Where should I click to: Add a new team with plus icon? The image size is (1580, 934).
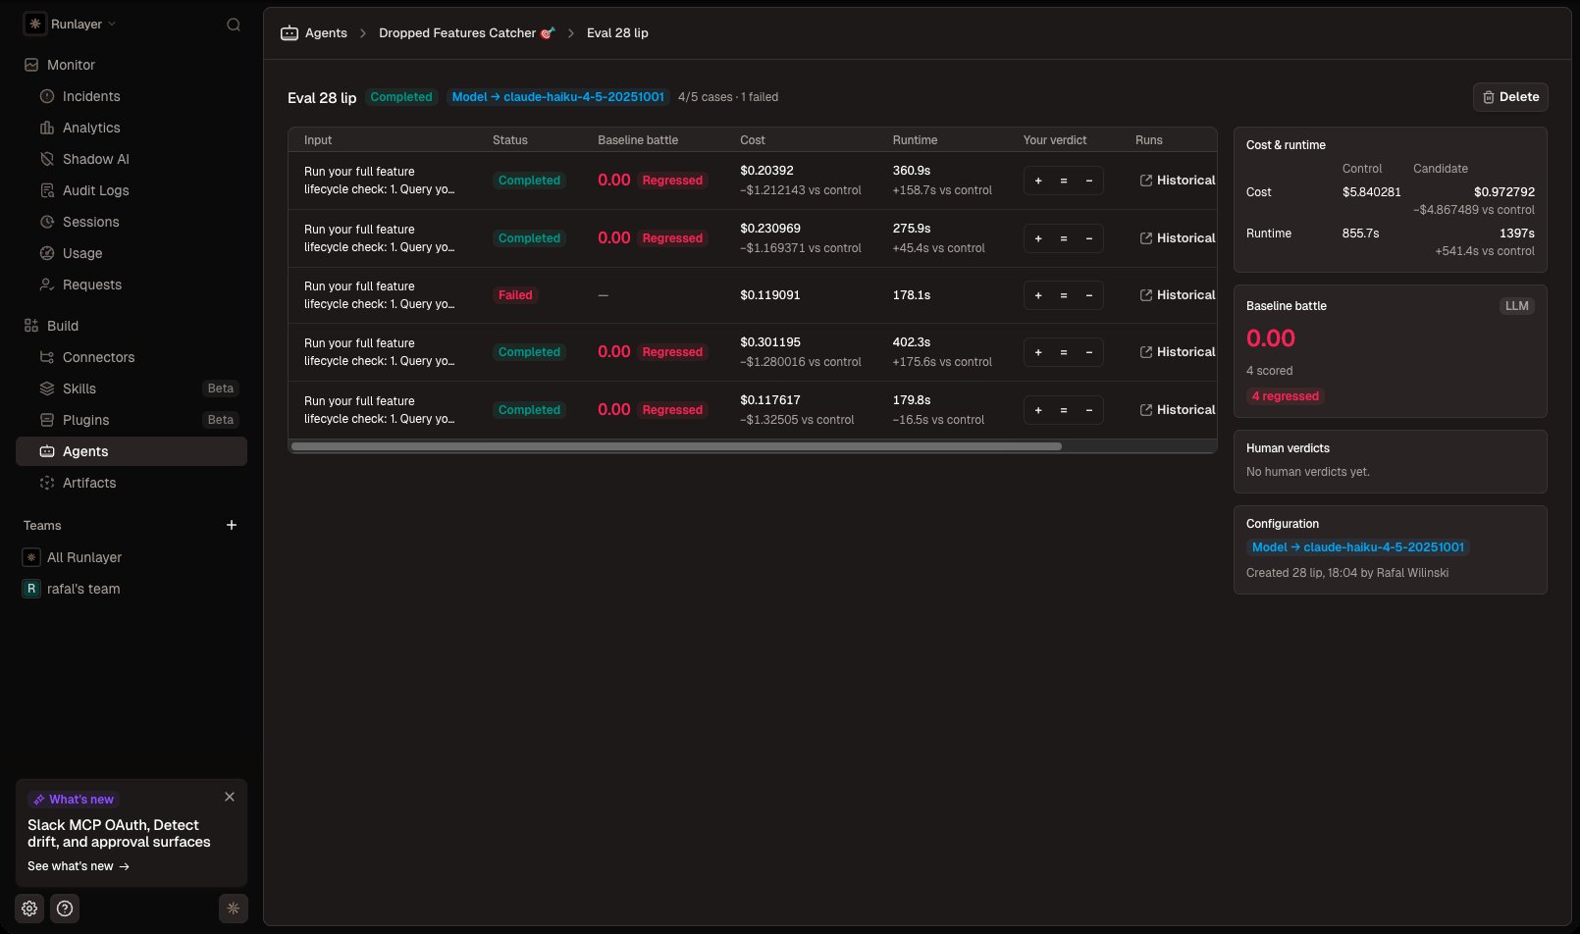pos(232,525)
